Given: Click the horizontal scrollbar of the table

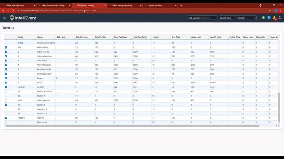Looking at the screenshot, I should coord(133,126).
